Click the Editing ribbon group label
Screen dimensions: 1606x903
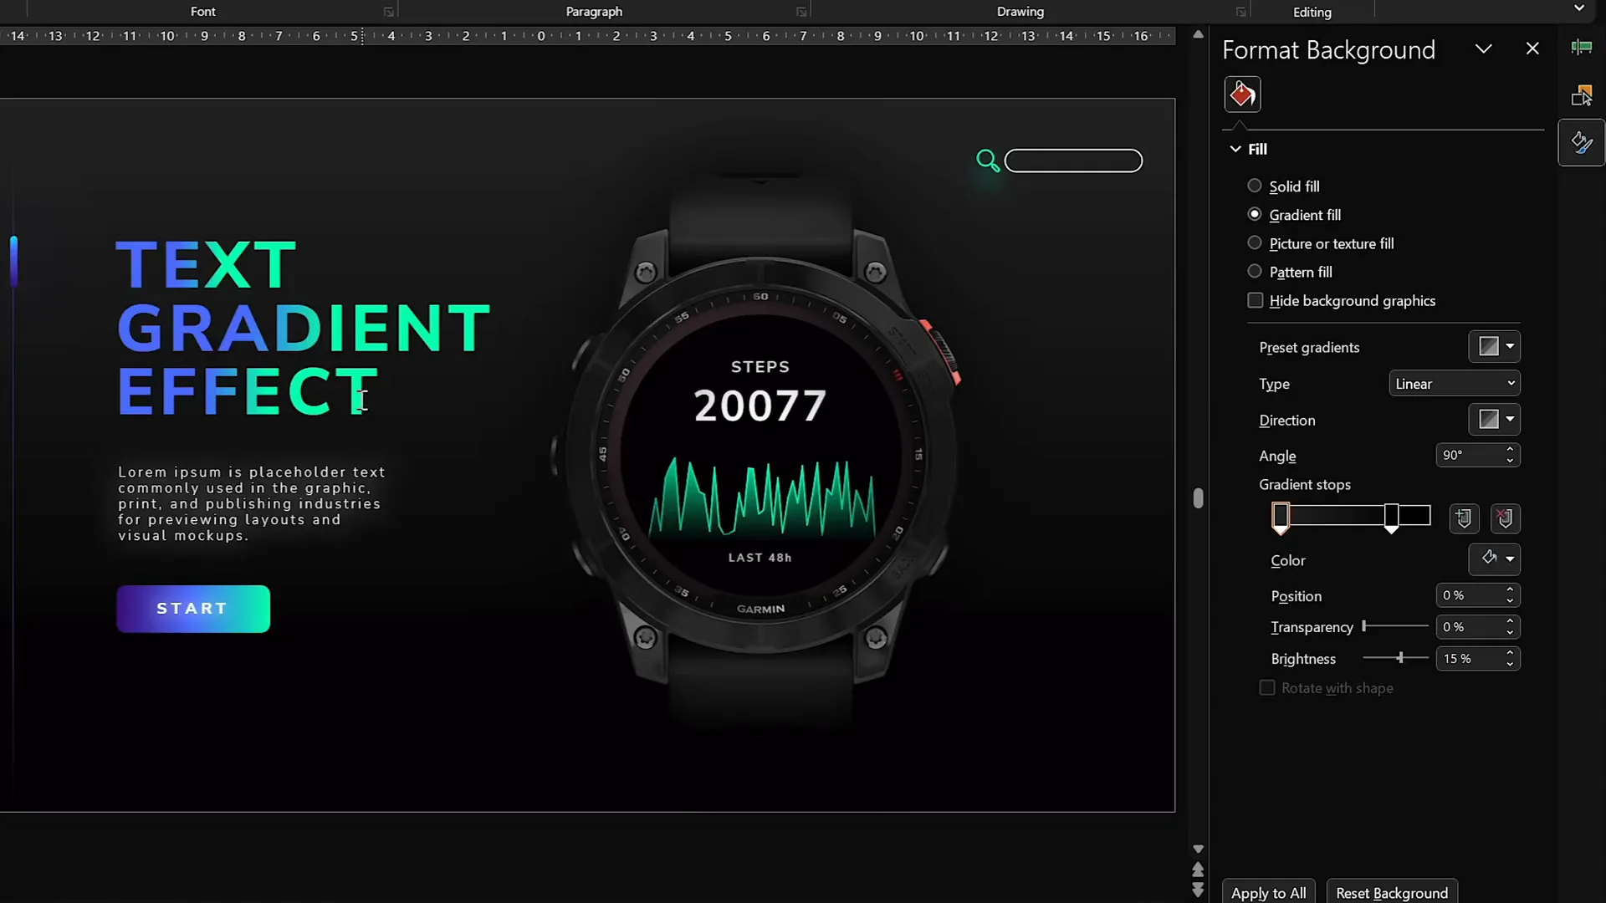1312,12
